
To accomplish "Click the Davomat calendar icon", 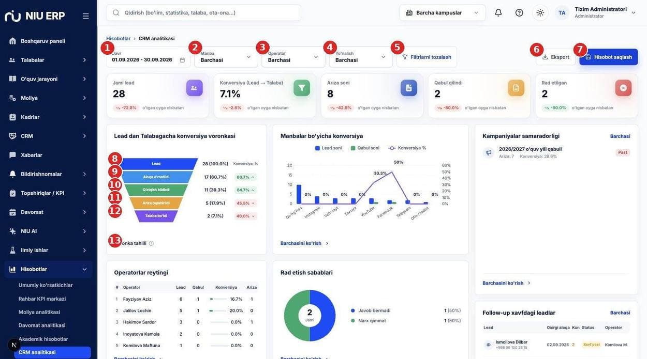I will tap(12, 212).
